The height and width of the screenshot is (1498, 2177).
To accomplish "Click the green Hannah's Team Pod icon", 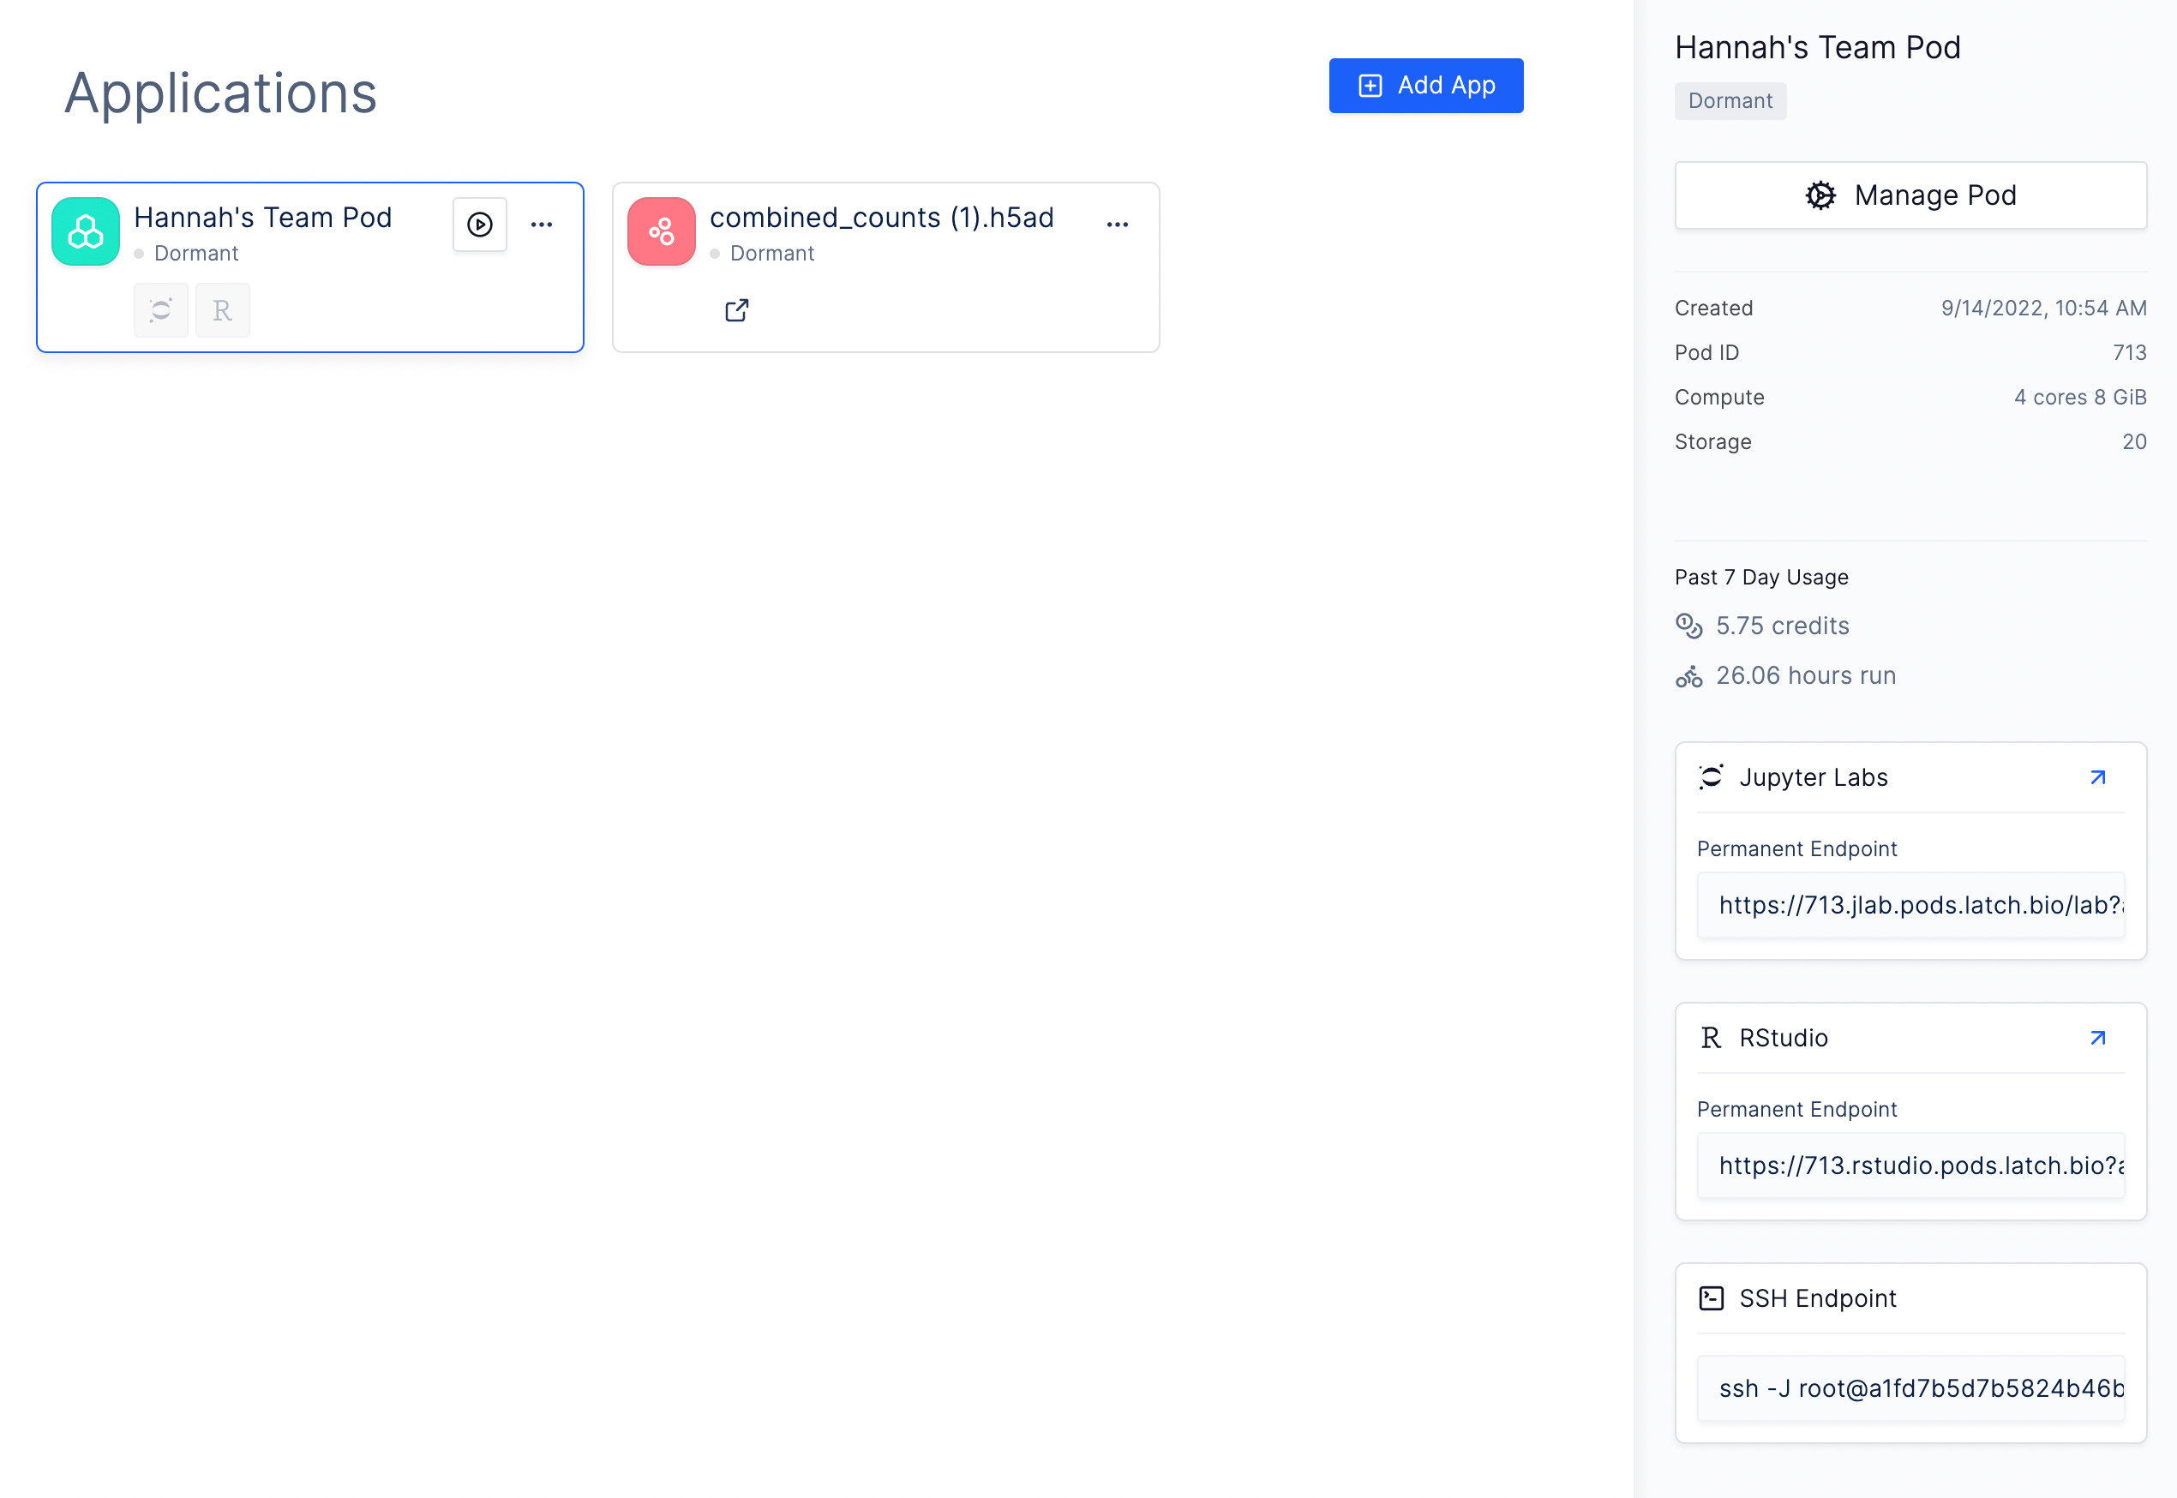I will pos(86,232).
